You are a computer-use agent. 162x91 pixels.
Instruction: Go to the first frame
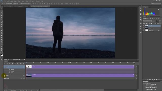click(5, 63)
